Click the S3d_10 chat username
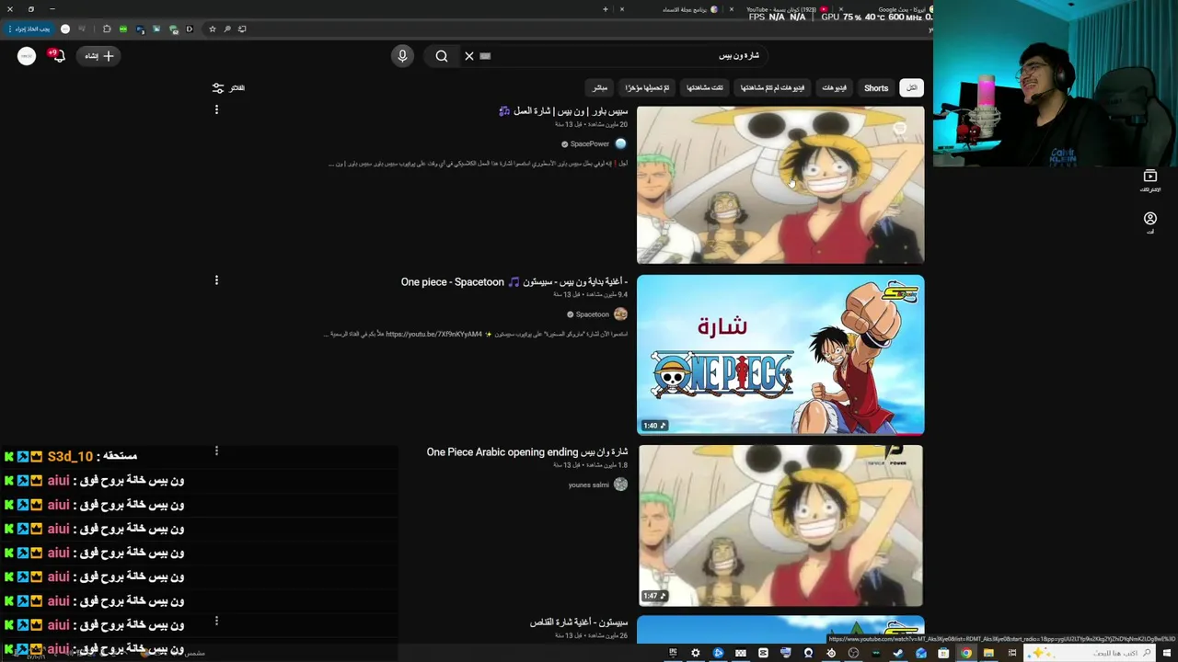This screenshot has width=1178, height=662. click(x=70, y=456)
